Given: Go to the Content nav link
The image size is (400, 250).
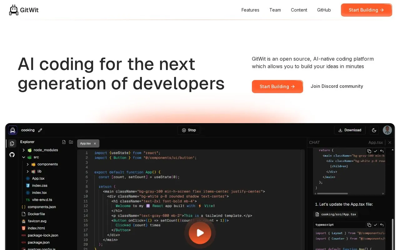Looking at the screenshot, I should click(x=299, y=10).
